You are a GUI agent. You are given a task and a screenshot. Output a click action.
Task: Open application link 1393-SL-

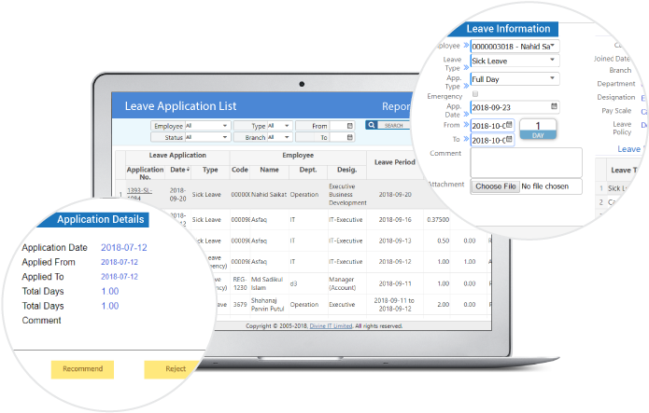coord(139,190)
